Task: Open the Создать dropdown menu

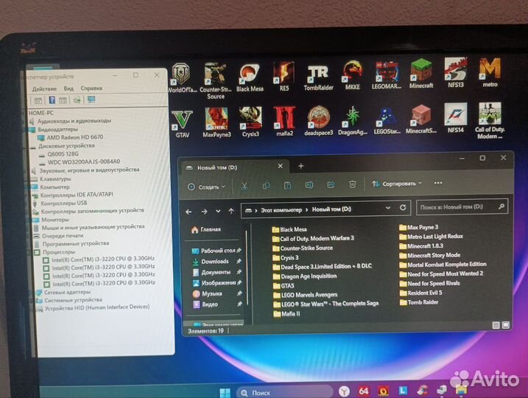Action: [205, 186]
